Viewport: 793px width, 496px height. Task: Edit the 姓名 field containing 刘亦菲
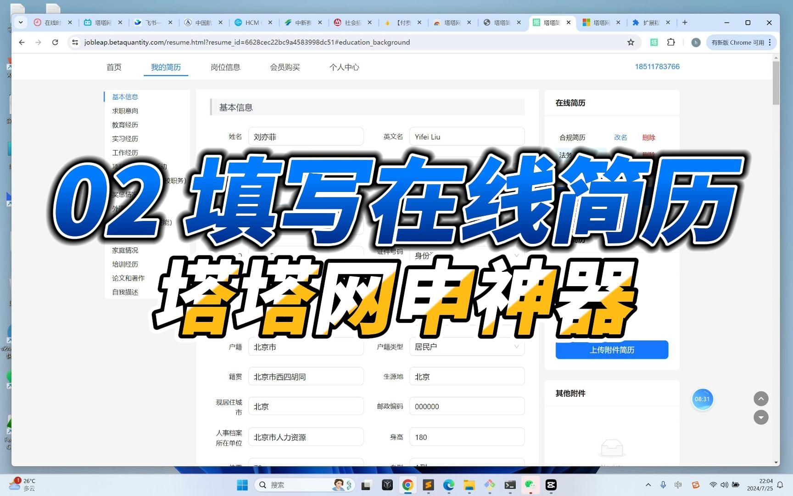(x=306, y=136)
